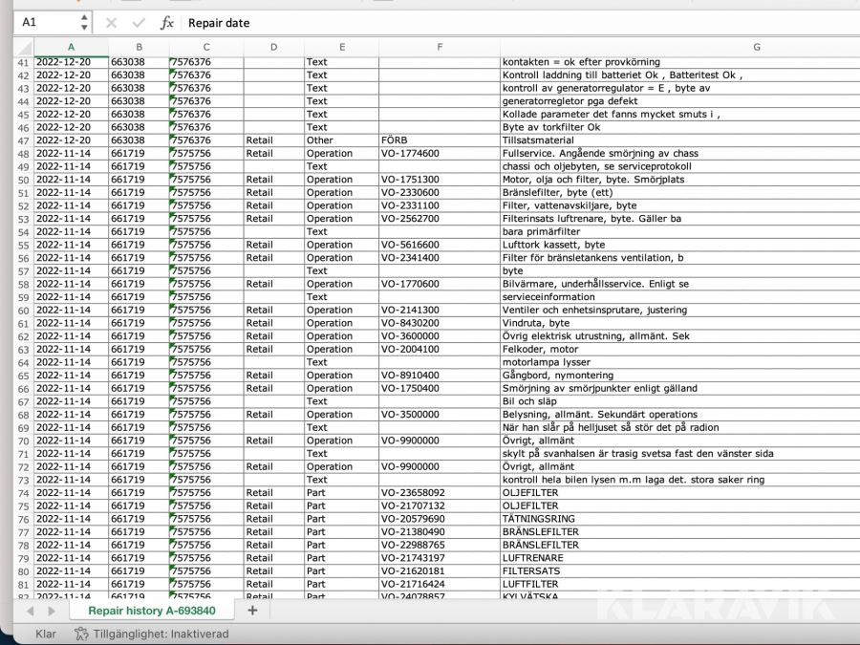Select column G header
The width and height of the screenshot is (860, 645).
coord(756,47)
